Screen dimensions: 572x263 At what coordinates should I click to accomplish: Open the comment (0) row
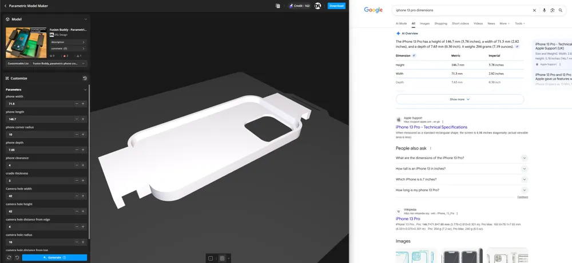68,48
